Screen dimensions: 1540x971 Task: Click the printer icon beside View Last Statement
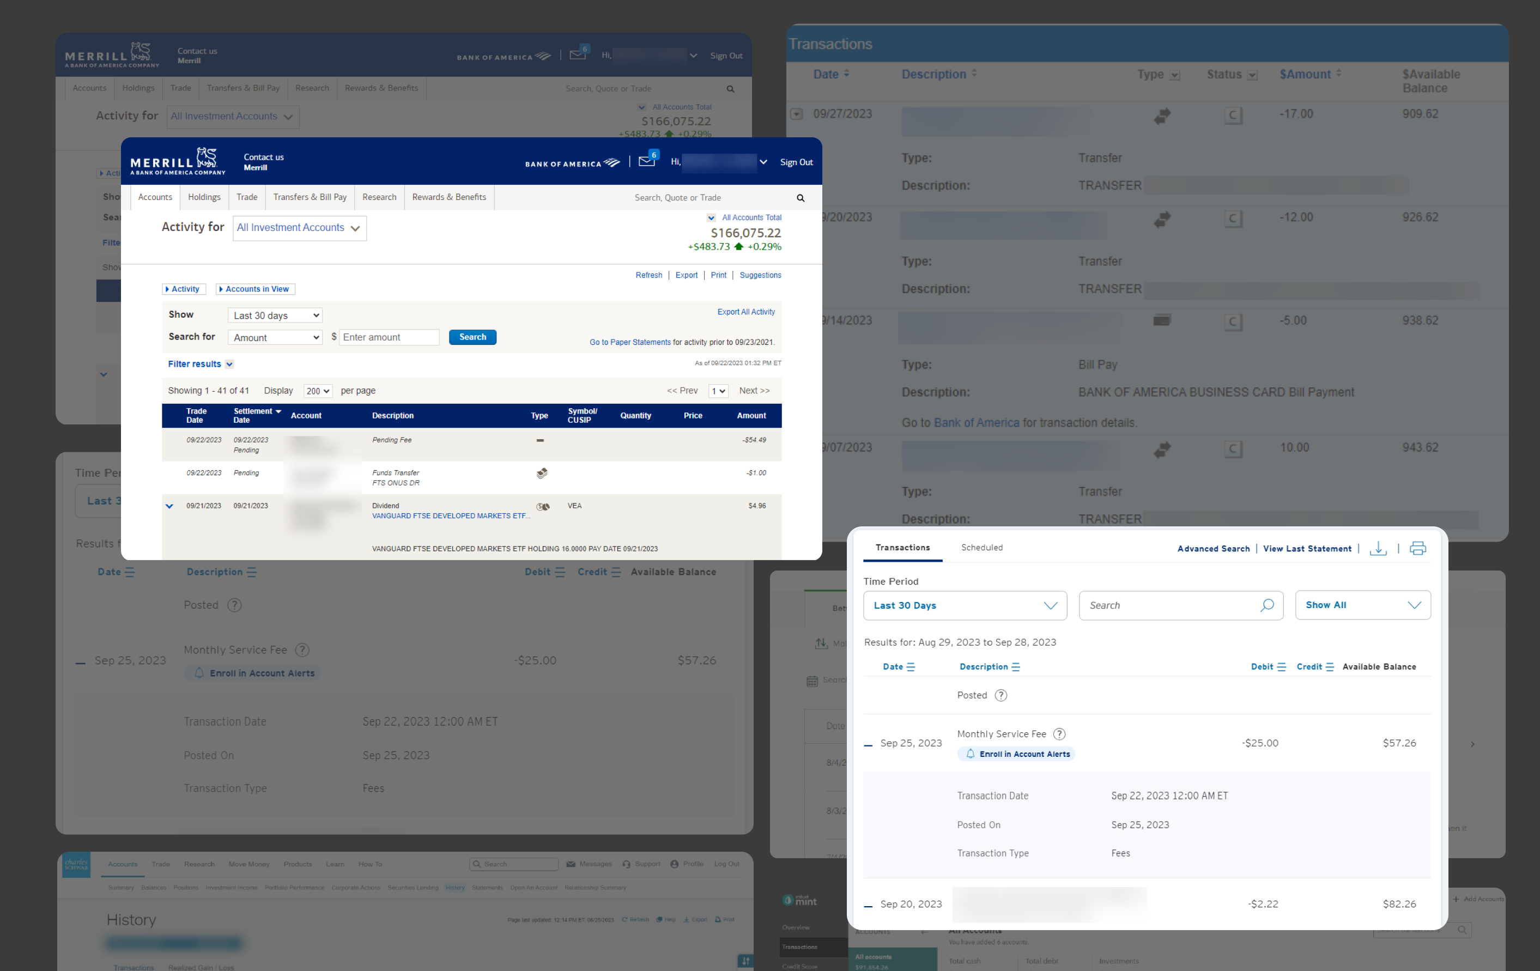tap(1417, 548)
